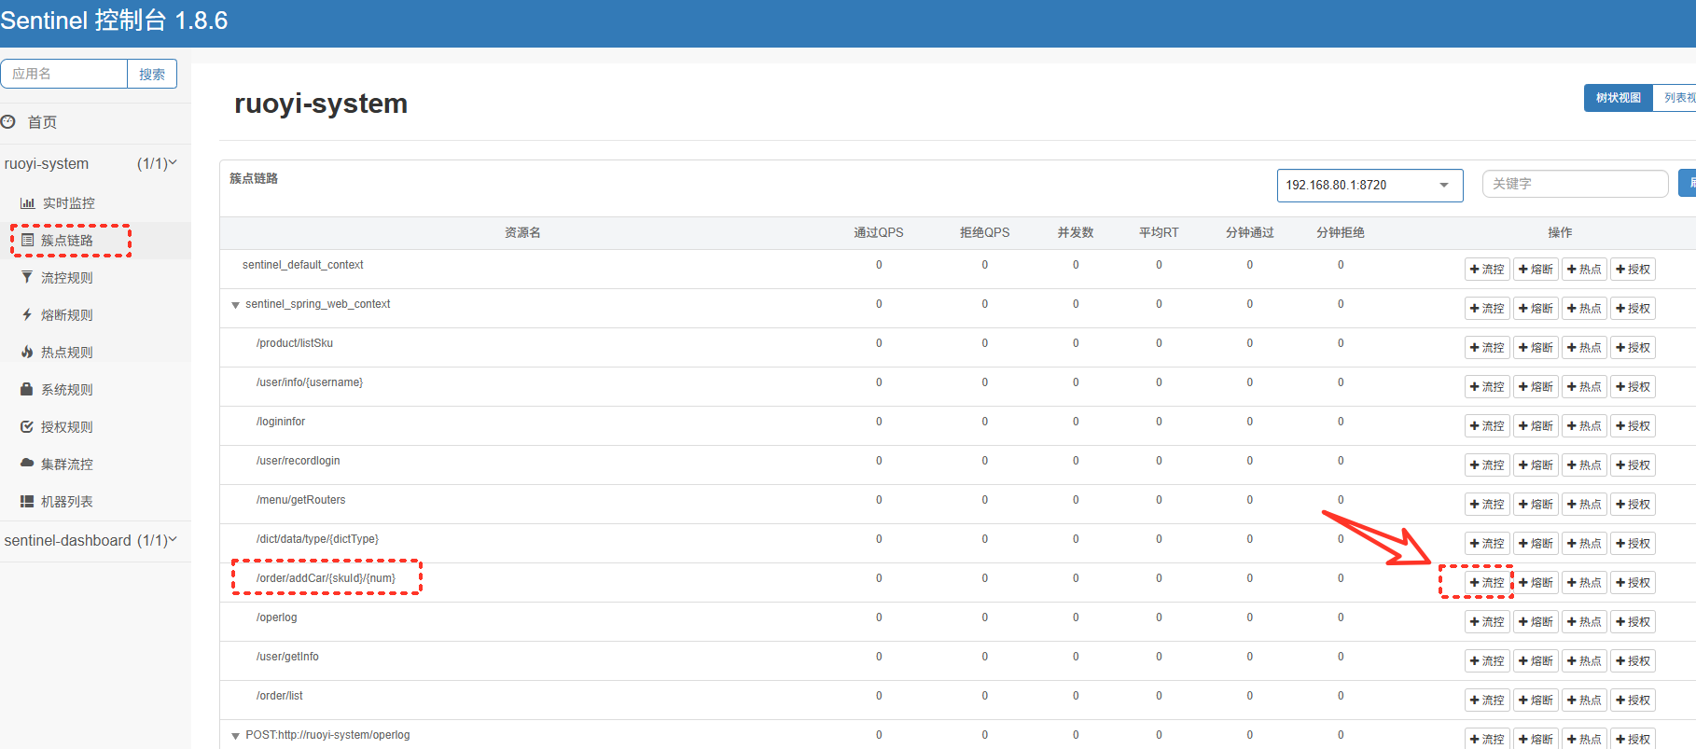This screenshot has height=749, width=1696.
Task: Add 流控 rule for /order/addCar/{skuId}/{num}
Action: (x=1487, y=583)
